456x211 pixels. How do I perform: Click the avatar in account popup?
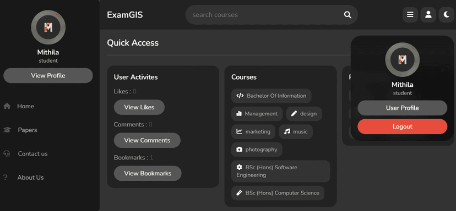pos(402,59)
